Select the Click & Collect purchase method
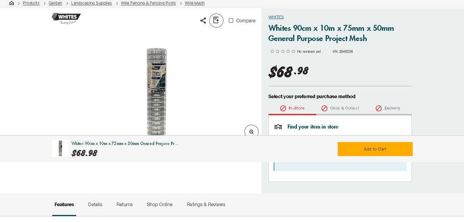 pyautogui.click(x=340, y=108)
